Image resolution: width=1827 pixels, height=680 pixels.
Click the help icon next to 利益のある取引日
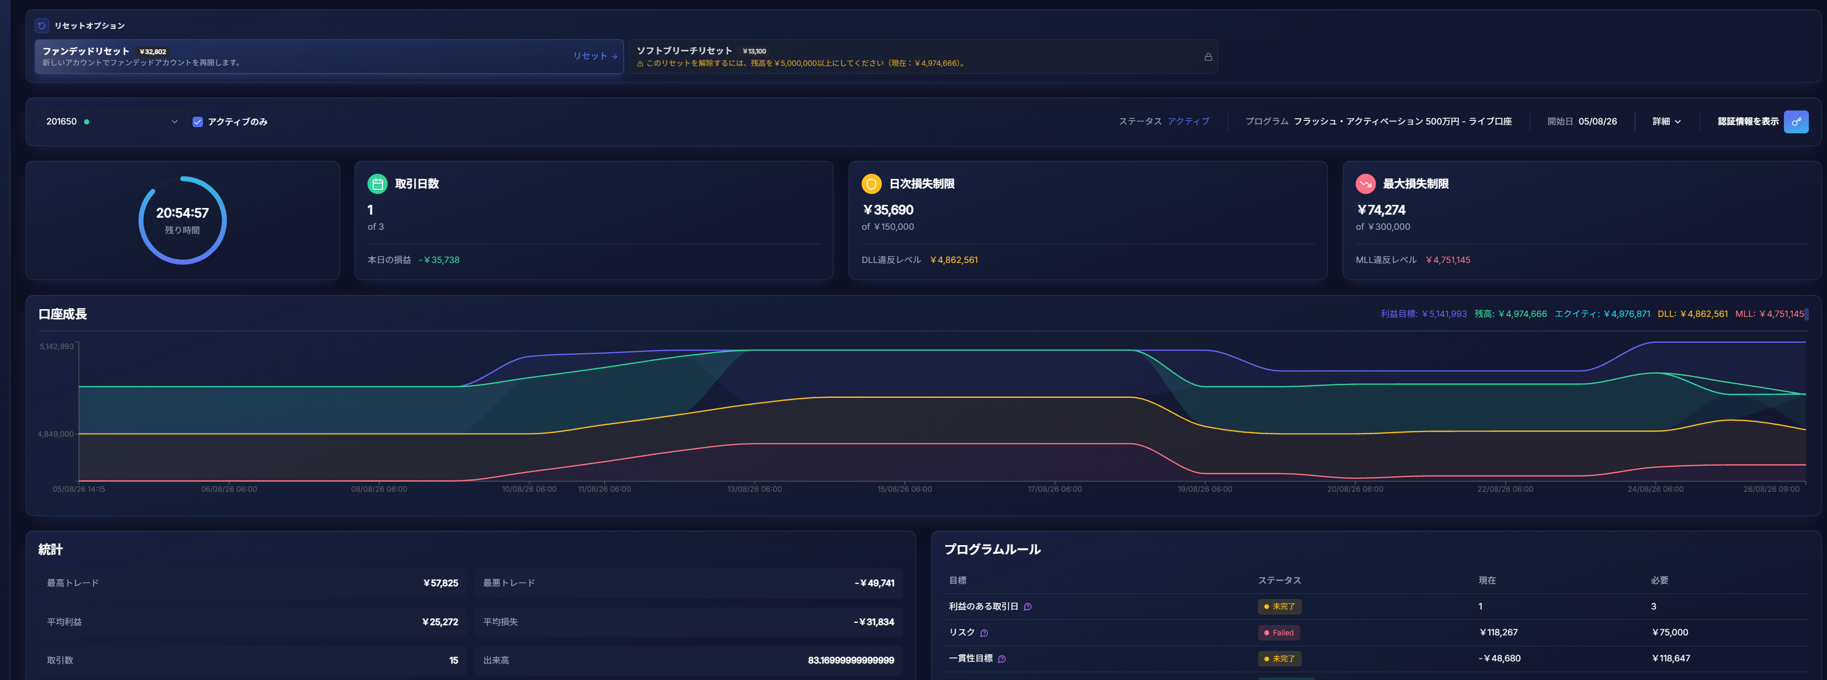coord(1028,606)
